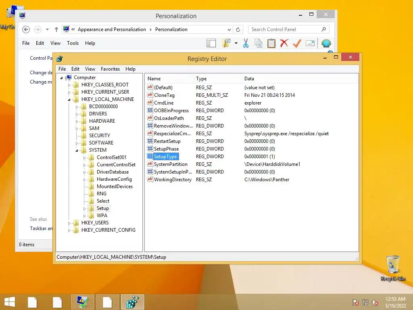
Task: Select the CurrentControlSet key
Action: (116, 165)
